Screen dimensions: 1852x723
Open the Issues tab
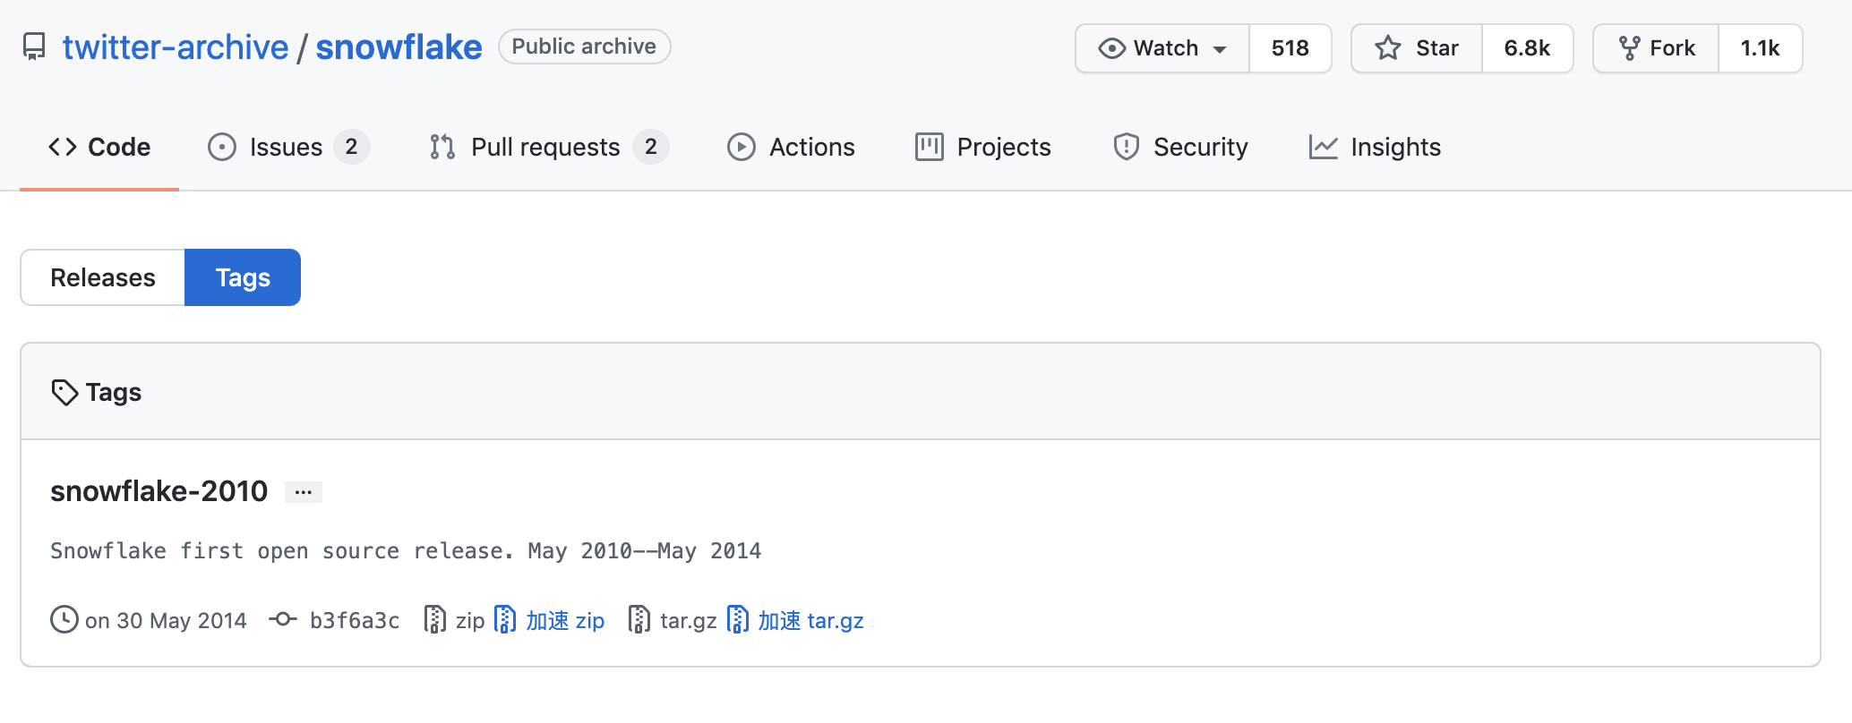coord(287,147)
